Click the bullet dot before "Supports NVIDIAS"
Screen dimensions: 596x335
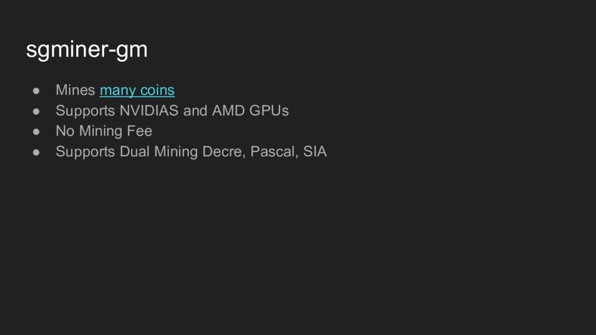tap(36, 111)
